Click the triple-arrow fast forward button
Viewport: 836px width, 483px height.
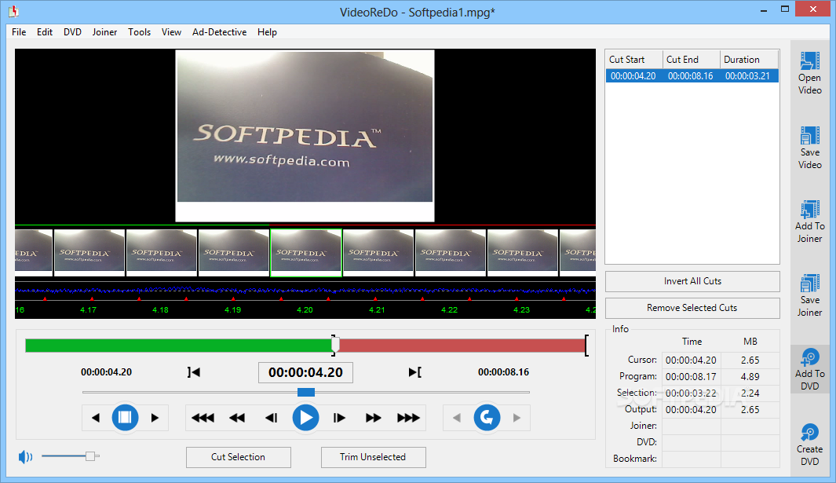coord(408,418)
